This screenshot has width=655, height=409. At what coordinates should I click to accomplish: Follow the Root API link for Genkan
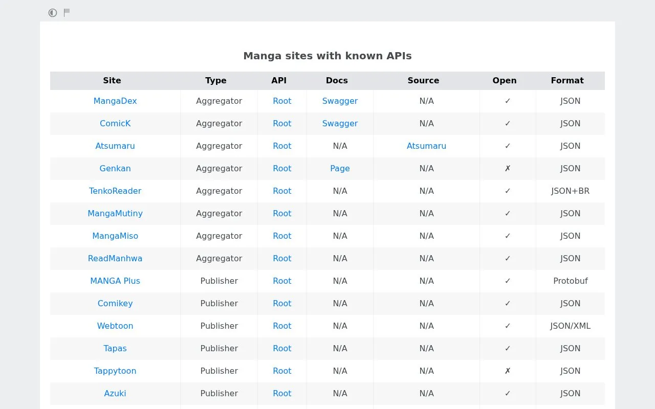tap(282, 169)
